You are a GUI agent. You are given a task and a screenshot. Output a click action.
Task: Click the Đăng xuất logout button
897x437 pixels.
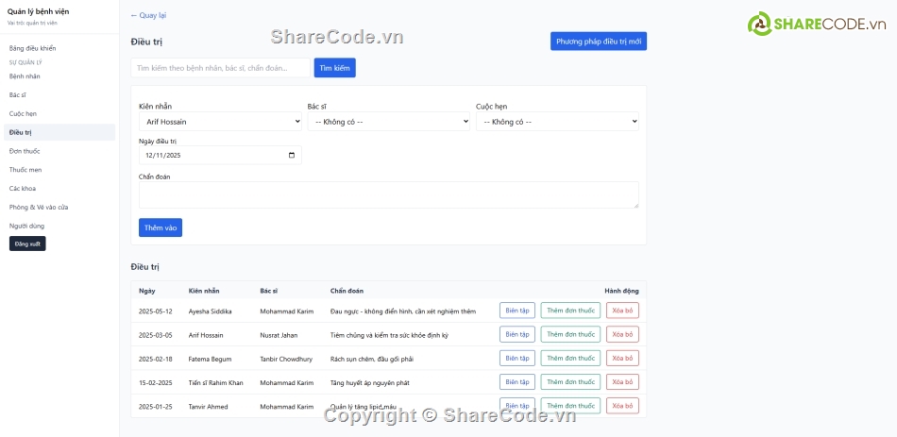pyautogui.click(x=27, y=244)
